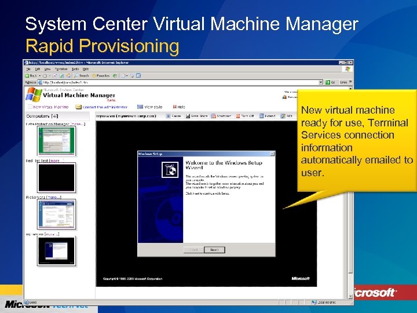Image resolution: width=417 pixels, height=313 pixels.
Task: Click the Contact administrator envelope icon
Action: coord(78,107)
